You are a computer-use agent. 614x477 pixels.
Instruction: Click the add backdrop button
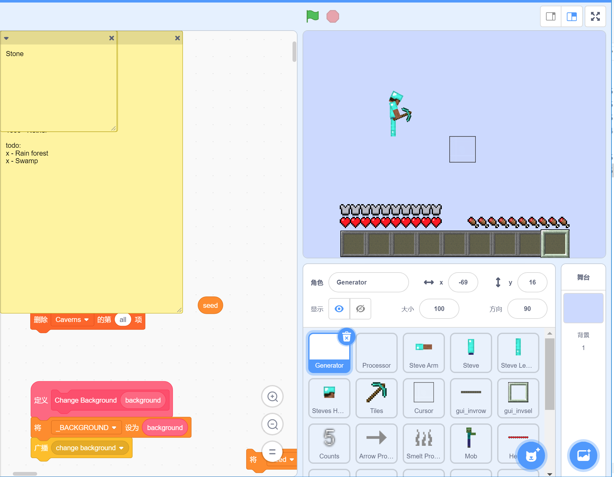[583, 456]
